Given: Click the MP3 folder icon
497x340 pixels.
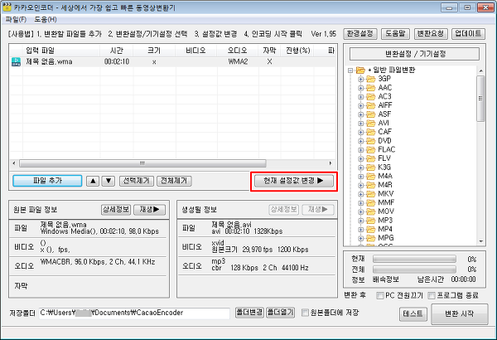Looking at the screenshot, I should 371,221.
